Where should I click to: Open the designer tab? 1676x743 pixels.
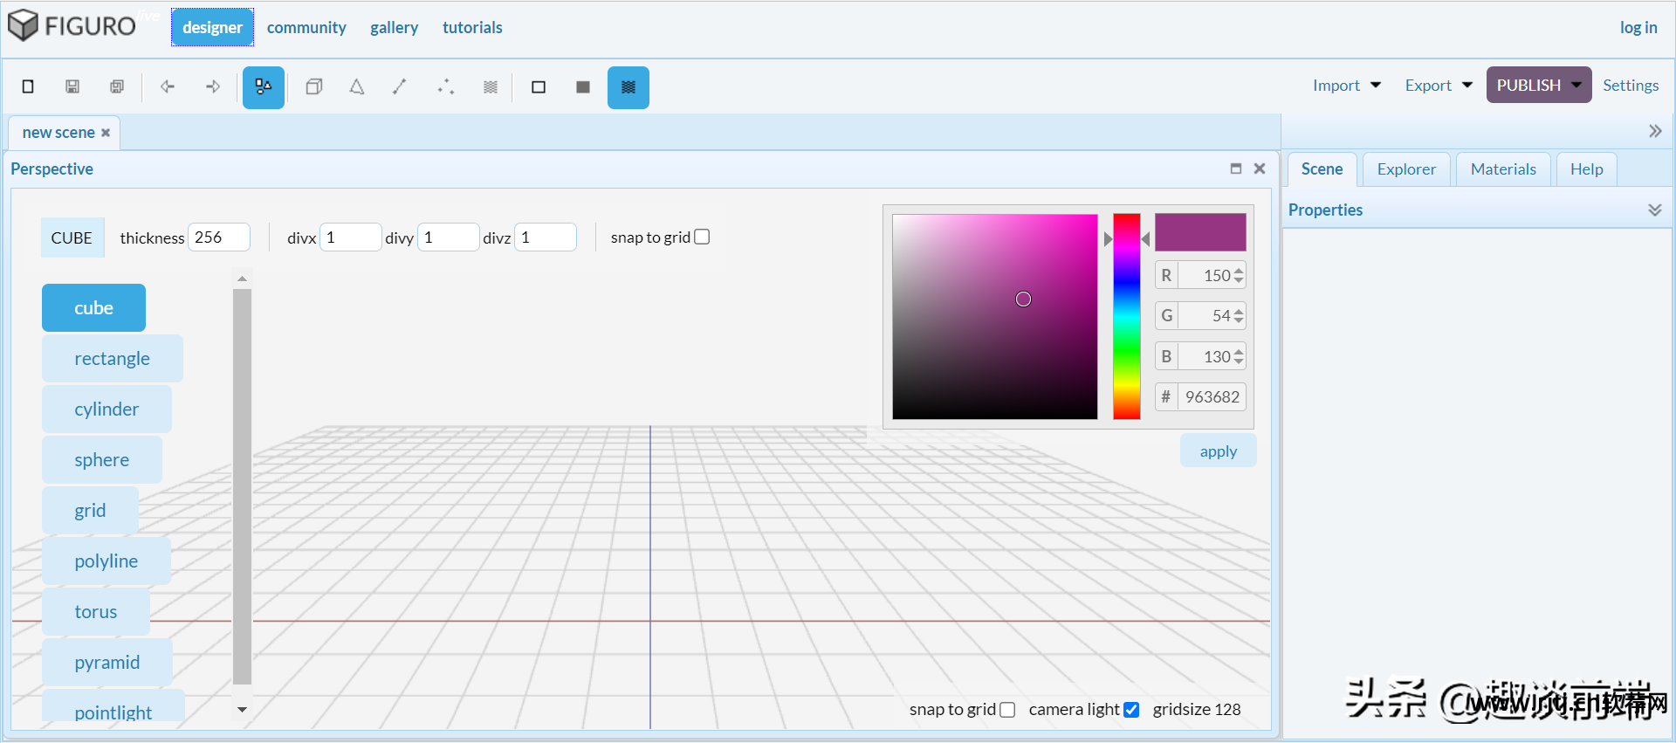tap(213, 27)
